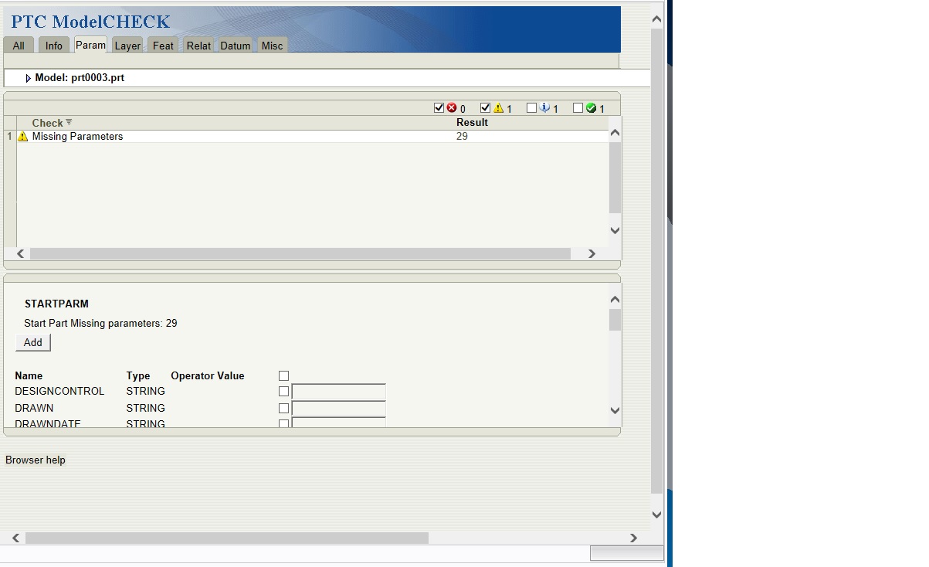
Task: Click the Add button
Action: (x=33, y=342)
